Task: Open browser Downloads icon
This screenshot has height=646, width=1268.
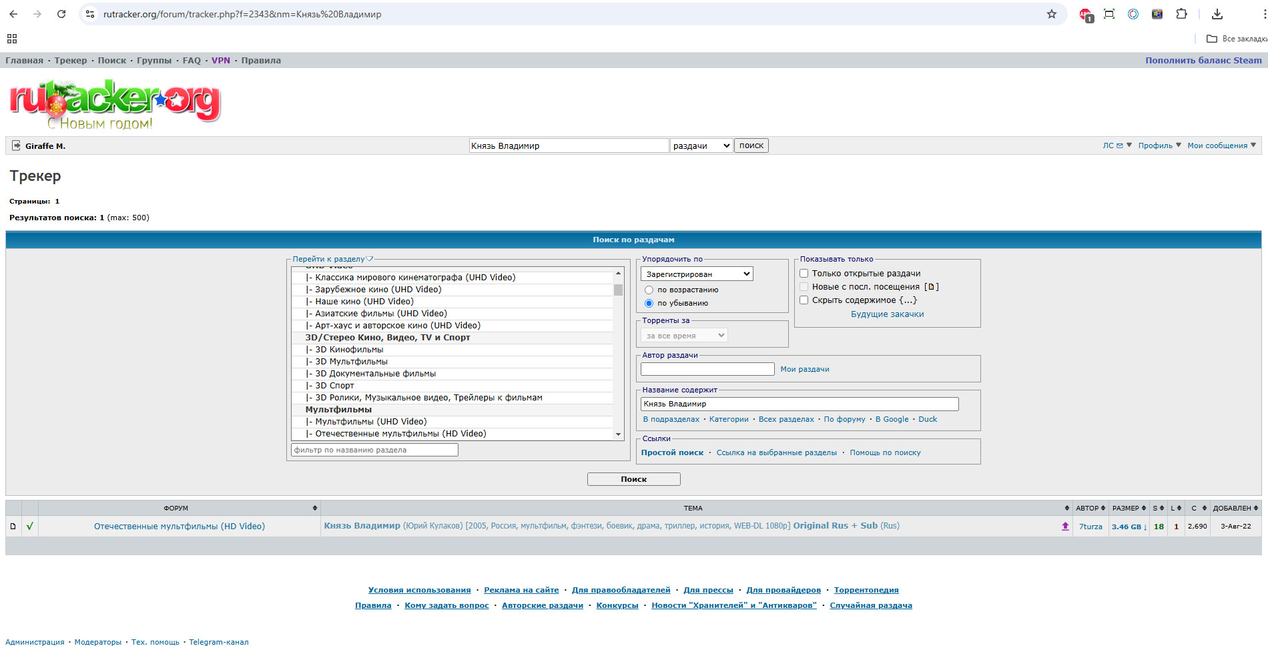Action: pyautogui.click(x=1217, y=14)
